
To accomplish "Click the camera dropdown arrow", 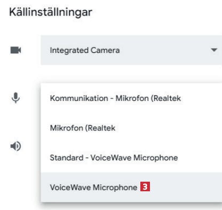I will [x=214, y=50].
